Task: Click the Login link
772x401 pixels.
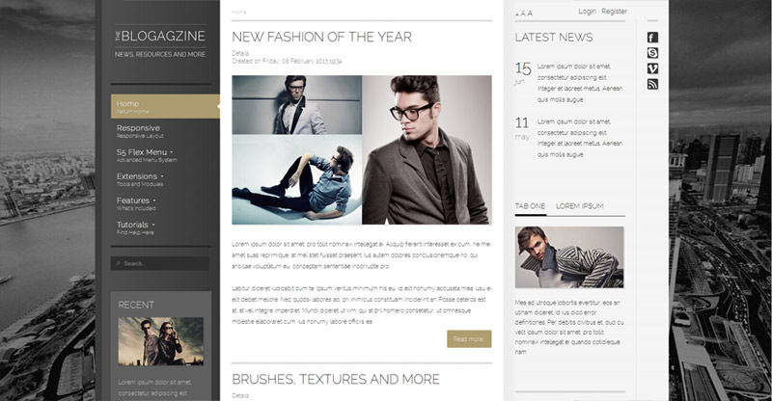Action: click(x=587, y=12)
